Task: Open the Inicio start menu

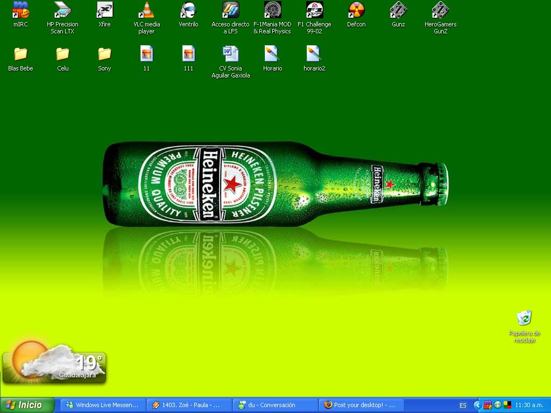Action: click(x=27, y=405)
